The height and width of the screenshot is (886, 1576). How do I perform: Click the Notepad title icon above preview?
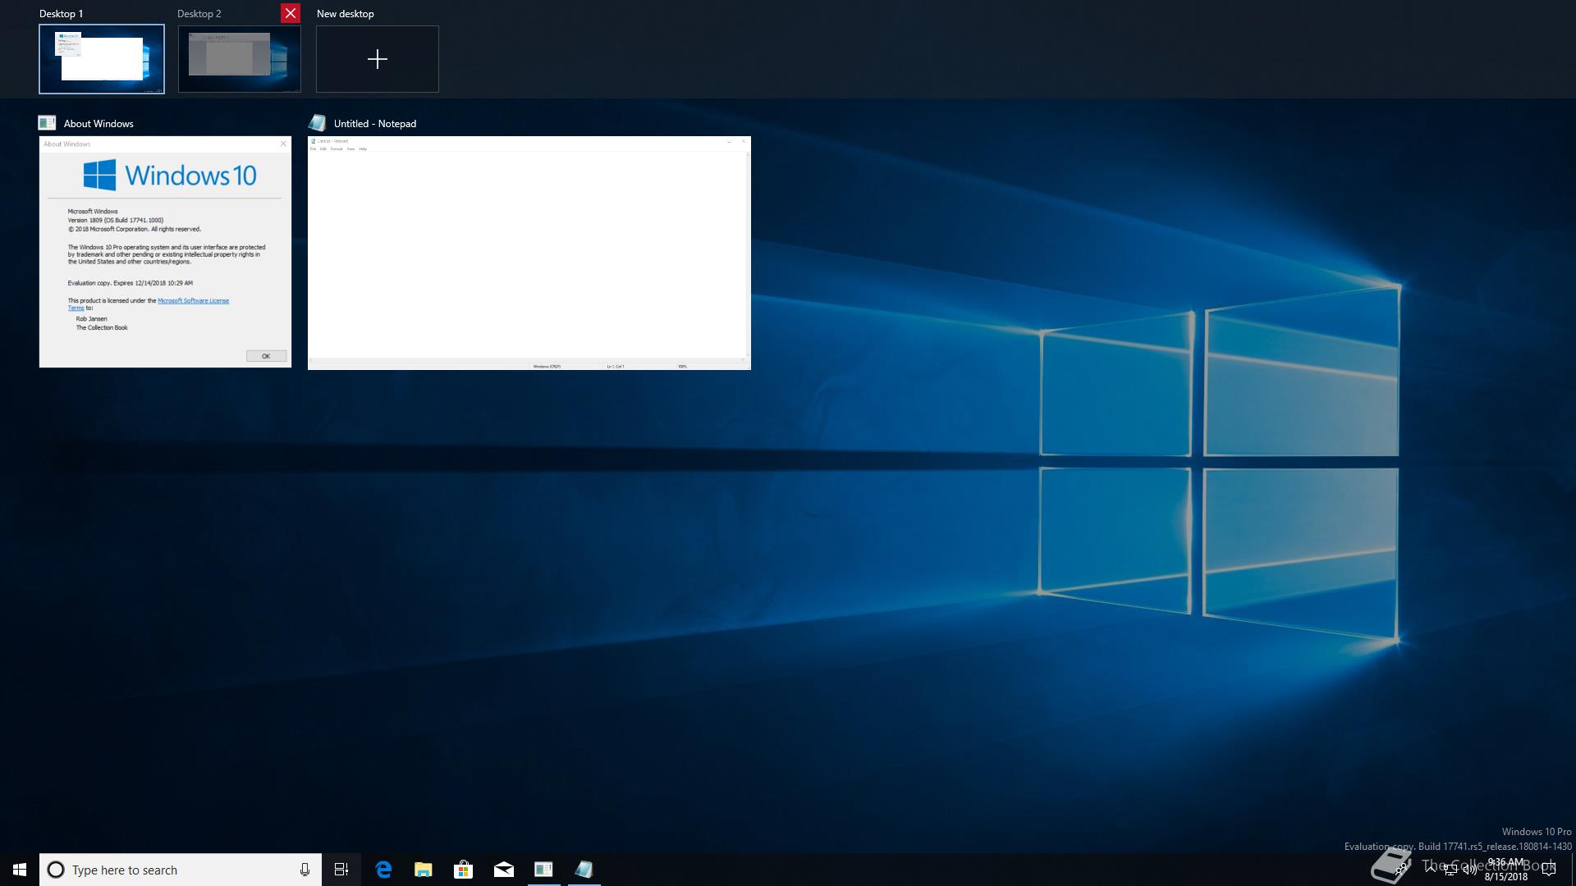317,123
